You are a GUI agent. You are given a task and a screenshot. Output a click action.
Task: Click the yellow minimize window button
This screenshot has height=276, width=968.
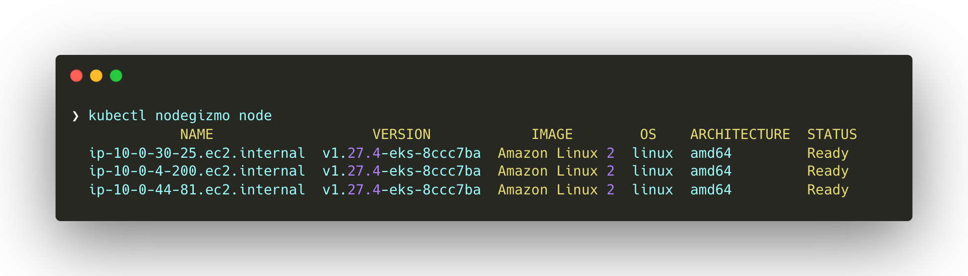click(x=96, y=76)
